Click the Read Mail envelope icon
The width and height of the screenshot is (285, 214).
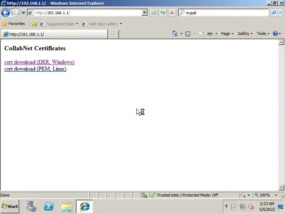point(201,34)
